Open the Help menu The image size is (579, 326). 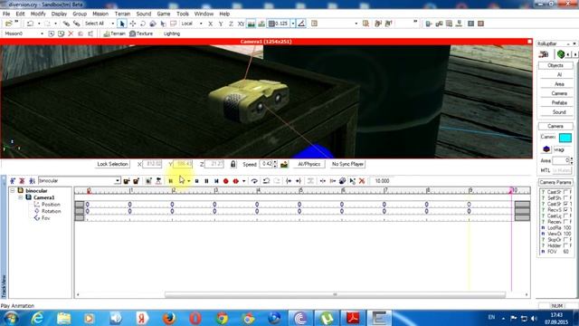click(x=224, y=14)
